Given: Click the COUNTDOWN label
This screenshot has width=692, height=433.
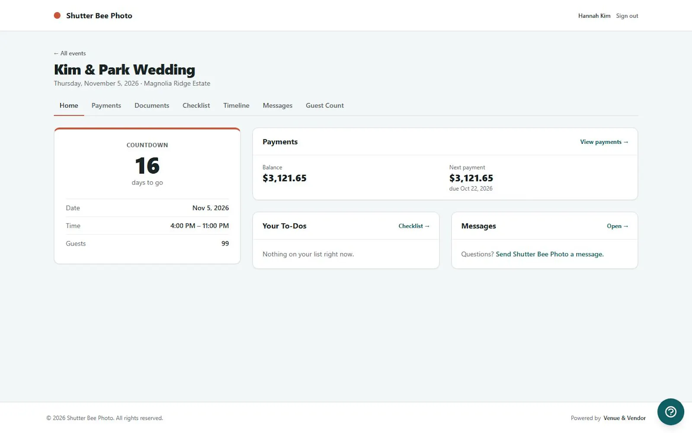Looking at the screenshot, I should [147, 145].
